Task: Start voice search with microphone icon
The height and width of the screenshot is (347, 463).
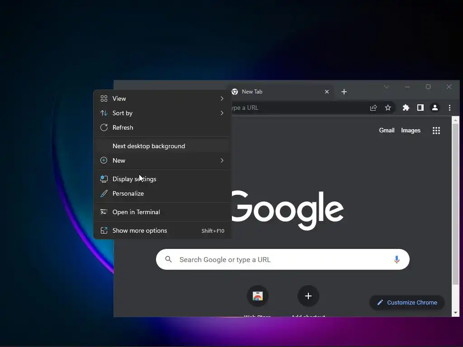Action: pos(397,260)
